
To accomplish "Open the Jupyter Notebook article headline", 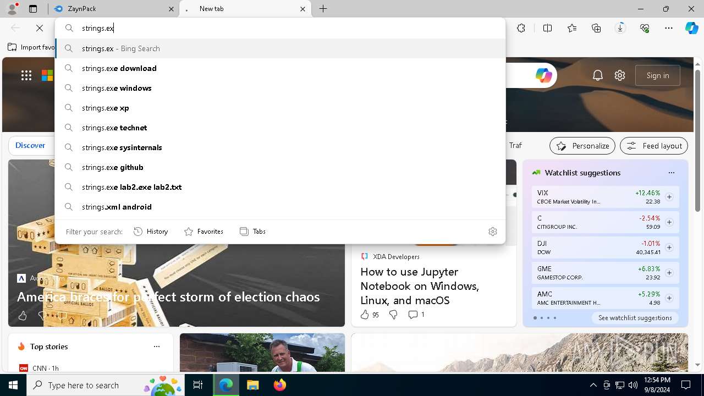I will tap(420, 286).
